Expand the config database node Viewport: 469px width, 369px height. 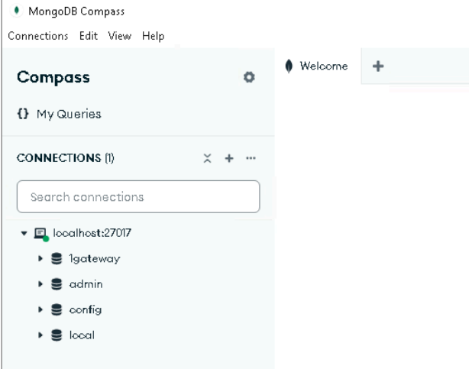point(41,309)
